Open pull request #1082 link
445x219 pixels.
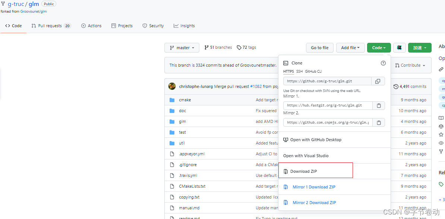pyautogui.click(x=256, y=86)
